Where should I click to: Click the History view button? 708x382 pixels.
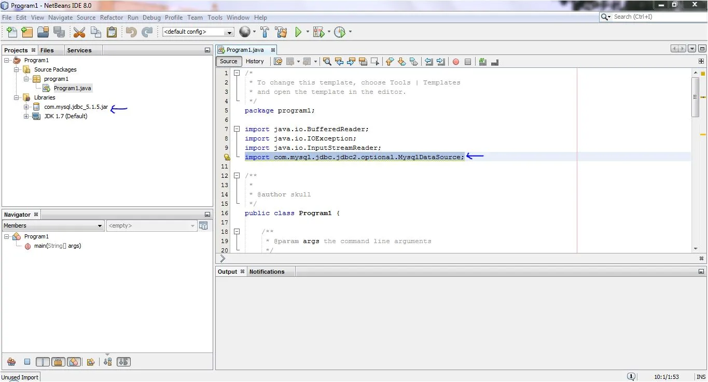[255, 61]
